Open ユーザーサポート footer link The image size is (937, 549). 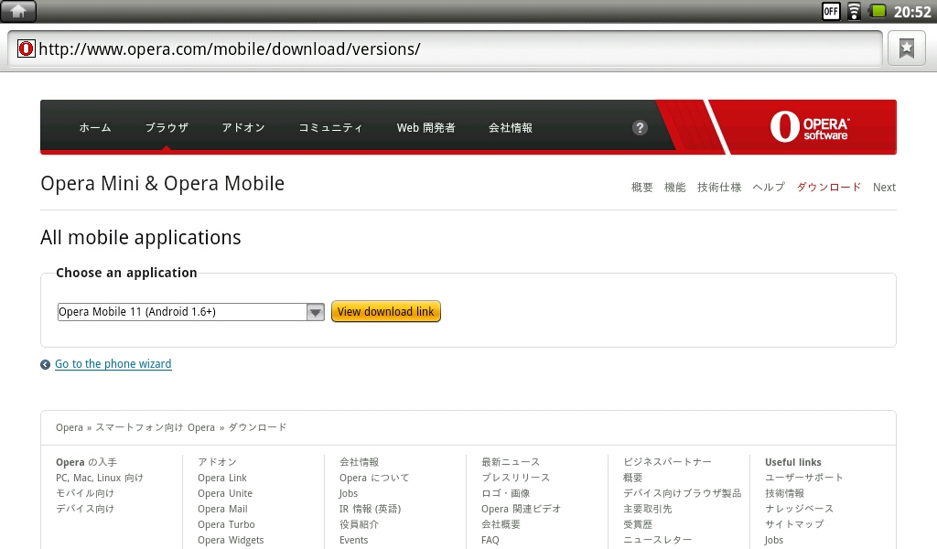[804, 478]
